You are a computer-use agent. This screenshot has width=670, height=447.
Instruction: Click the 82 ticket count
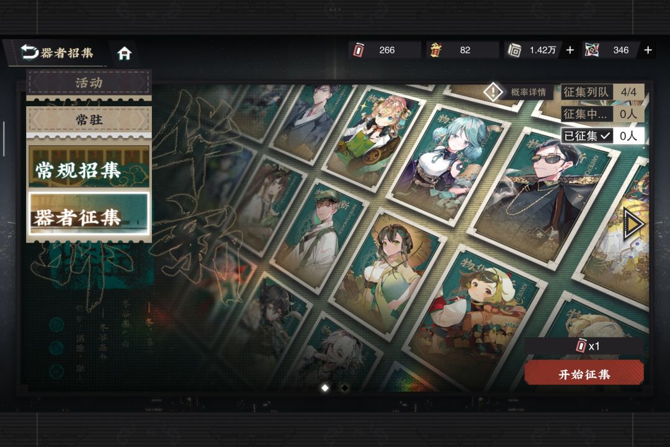coord(465,50)
